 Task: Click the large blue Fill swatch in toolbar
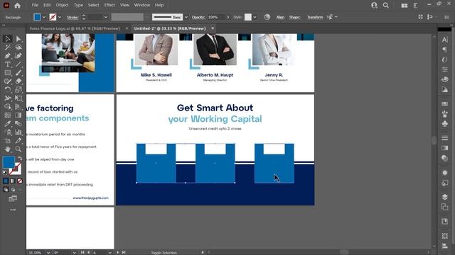click(x=9, y=162)
